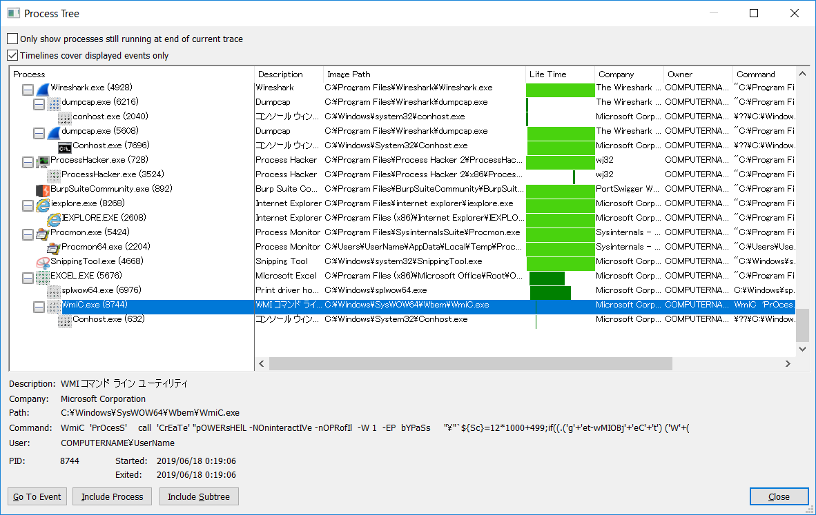This screenshot has height=515, width=816.
Task: Collapse the dumpcap.exe (5608) node
Action: [x=39, y=134]
